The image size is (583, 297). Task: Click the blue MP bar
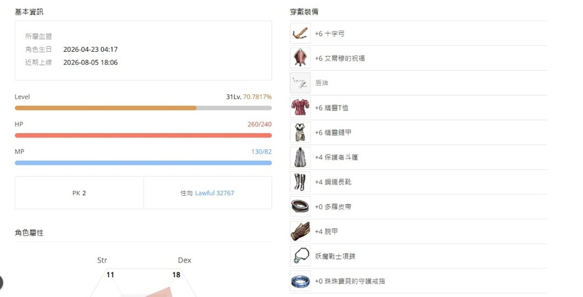point(143,163)
